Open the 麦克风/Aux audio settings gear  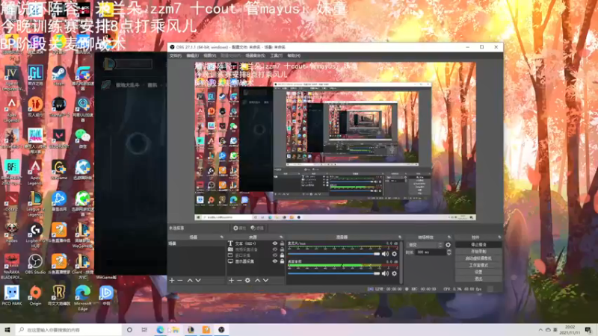point(395,254)
